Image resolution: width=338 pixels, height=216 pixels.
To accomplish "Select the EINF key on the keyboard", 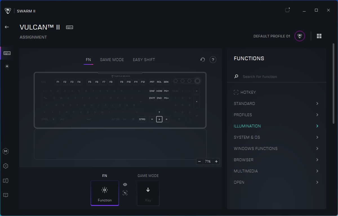I will pyautogui.click(x=152, y=91).
